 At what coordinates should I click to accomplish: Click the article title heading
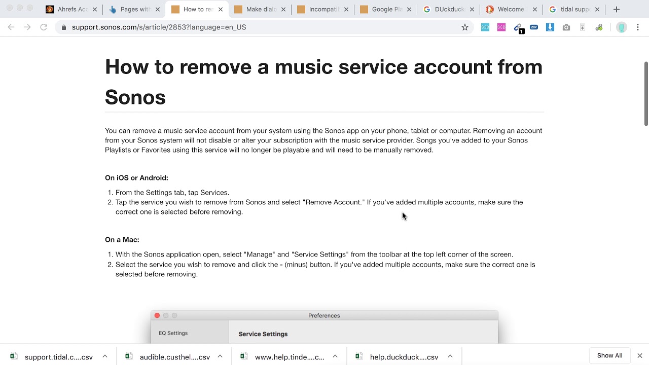point(323,82)
